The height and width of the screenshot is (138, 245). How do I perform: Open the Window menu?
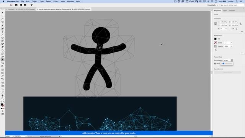click(70, 2)
